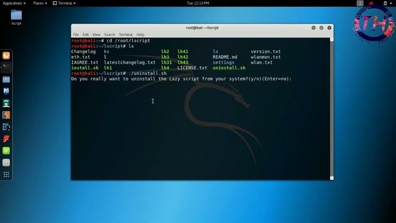Open the Edit menu in terminal

point(85,35)
